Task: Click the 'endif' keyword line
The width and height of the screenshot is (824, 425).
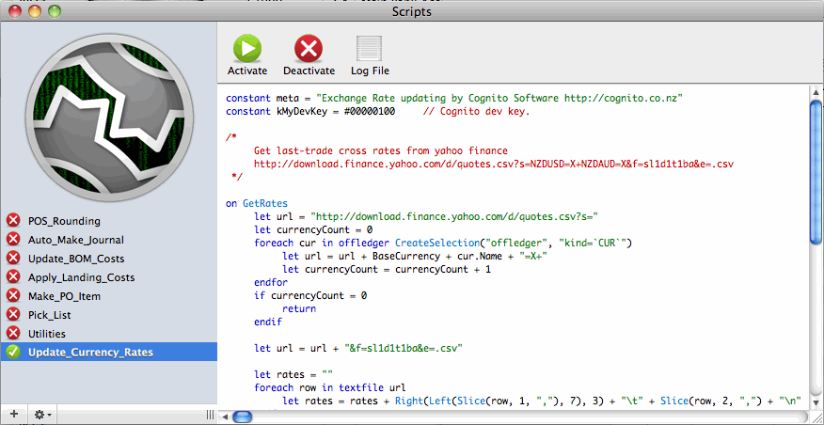Action: (x=268, y=322)
